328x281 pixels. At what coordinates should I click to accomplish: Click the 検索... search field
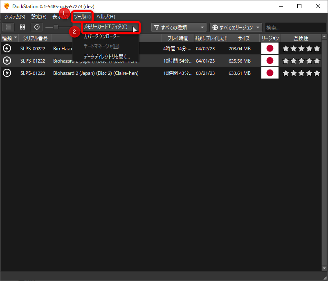295,27
